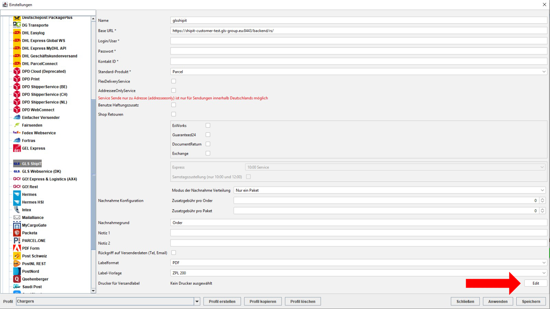The width and height of the screenshot is (550, 309).
Task: Open the Labelformat dropdown
Action: click(359, 263)
